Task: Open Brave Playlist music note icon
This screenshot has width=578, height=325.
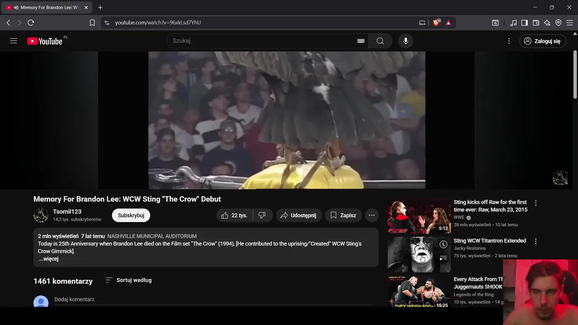Action: tap(513, 23)
